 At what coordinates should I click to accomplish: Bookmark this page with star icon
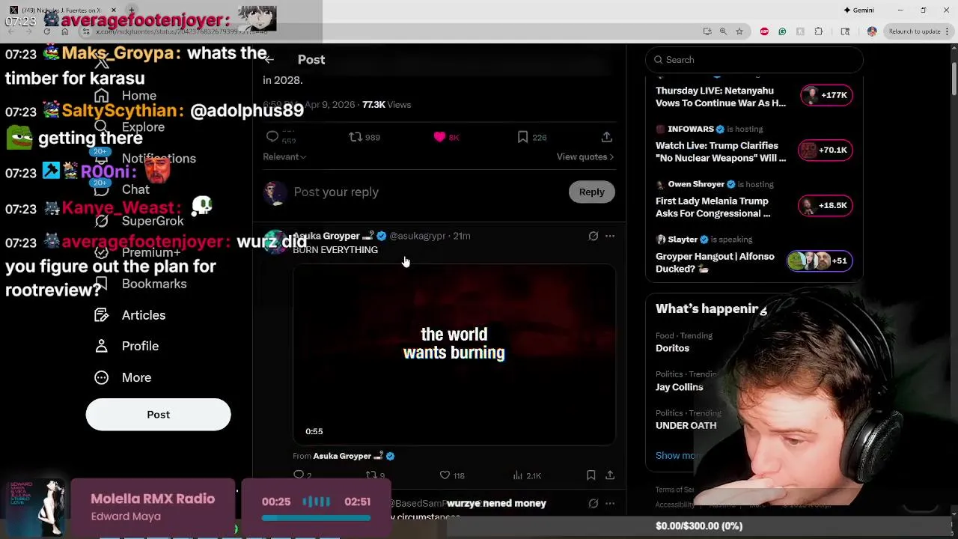739,31
